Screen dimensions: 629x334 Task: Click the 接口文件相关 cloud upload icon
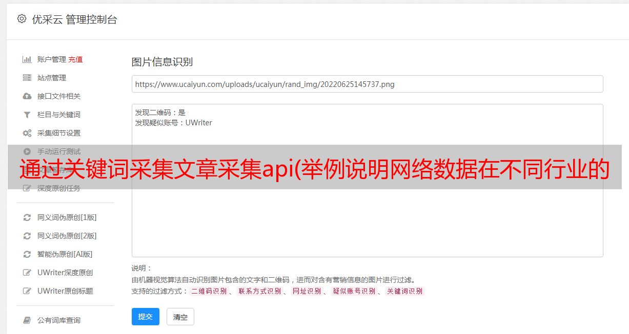[x=27, y=96]
